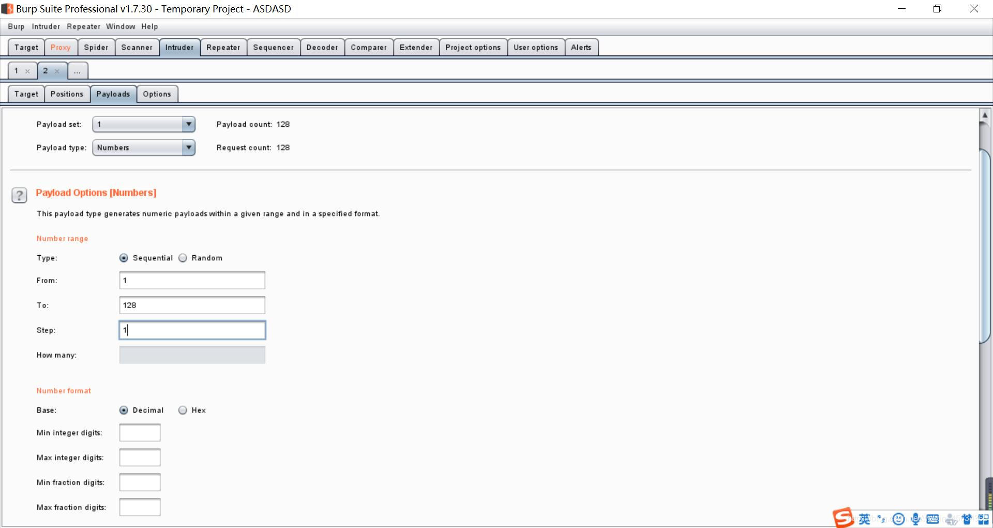The width and height of the screenshot is (993, 528).
Task: Select the main Intruder tab
Action: pyautogui.click(x=179, y=47)
